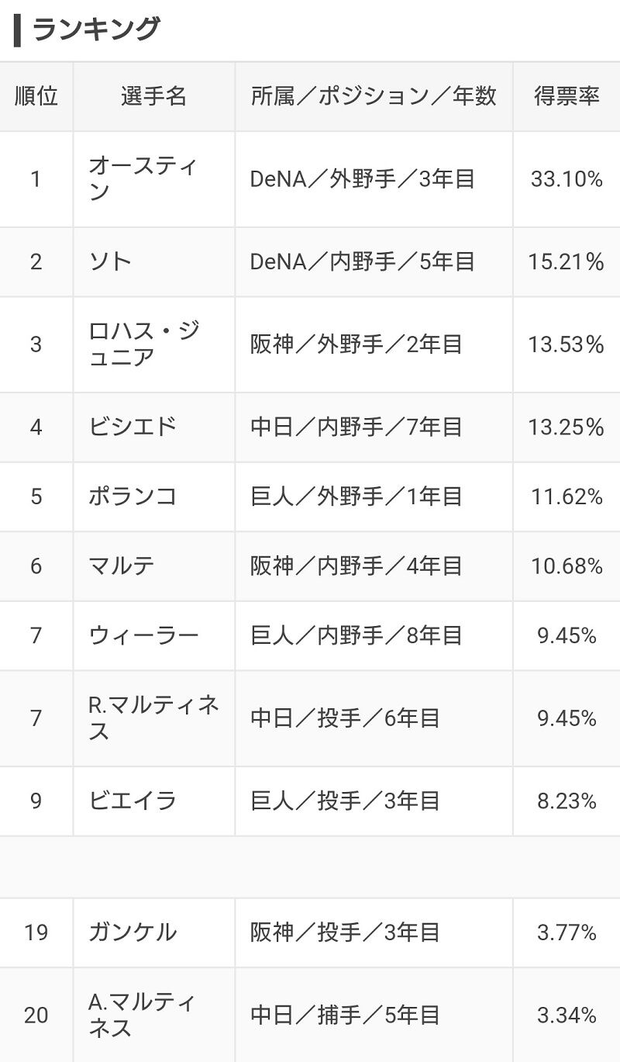
Task: Click the 3.77% vote share value
Action: (567, 932)
